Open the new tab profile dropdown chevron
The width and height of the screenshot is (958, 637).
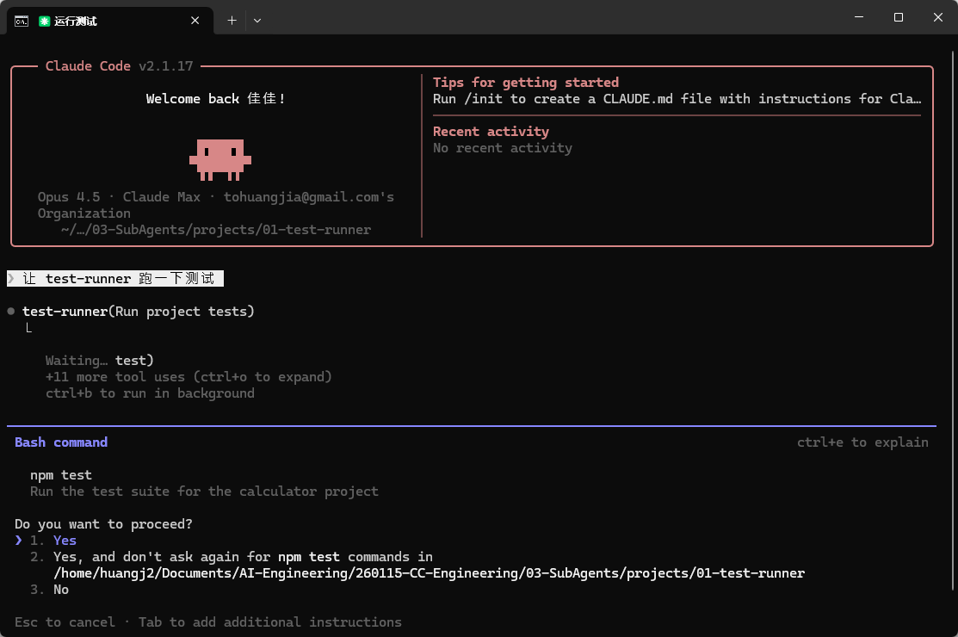[257, 21]
